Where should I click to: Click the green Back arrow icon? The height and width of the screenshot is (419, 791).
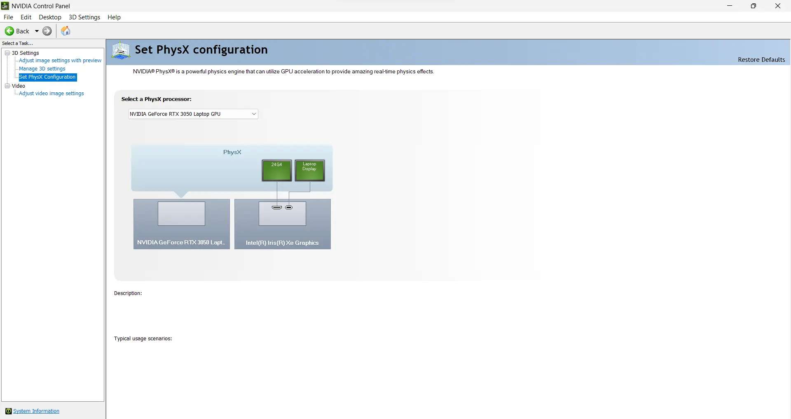tap(9, 31)
